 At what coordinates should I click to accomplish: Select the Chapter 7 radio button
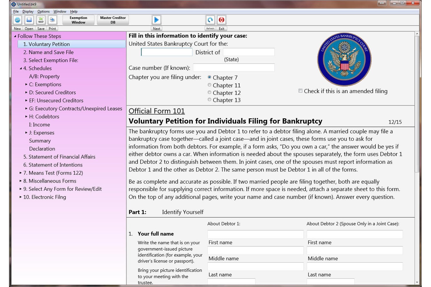pyautogui.click(x=209, y=77)
